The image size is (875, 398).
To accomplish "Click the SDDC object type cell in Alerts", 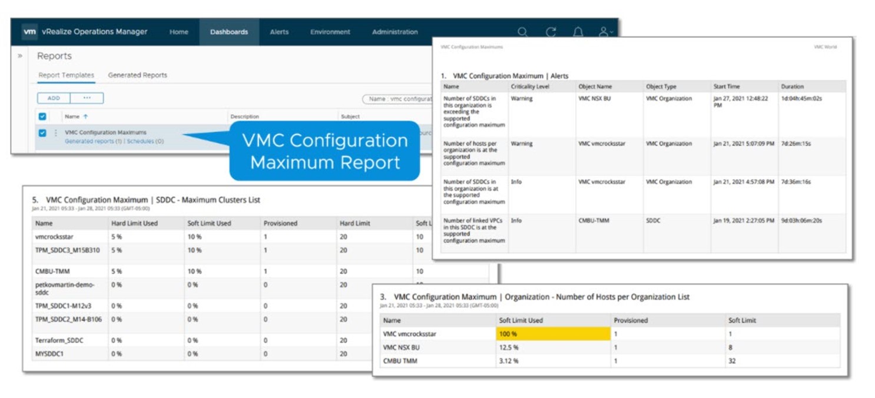I will (652, 221).
